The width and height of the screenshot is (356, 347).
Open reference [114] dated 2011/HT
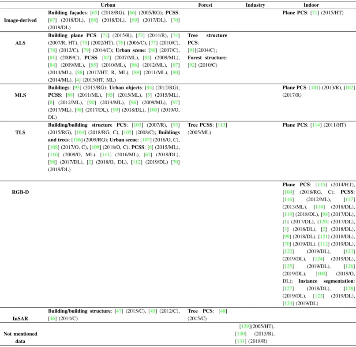[316, 125]
